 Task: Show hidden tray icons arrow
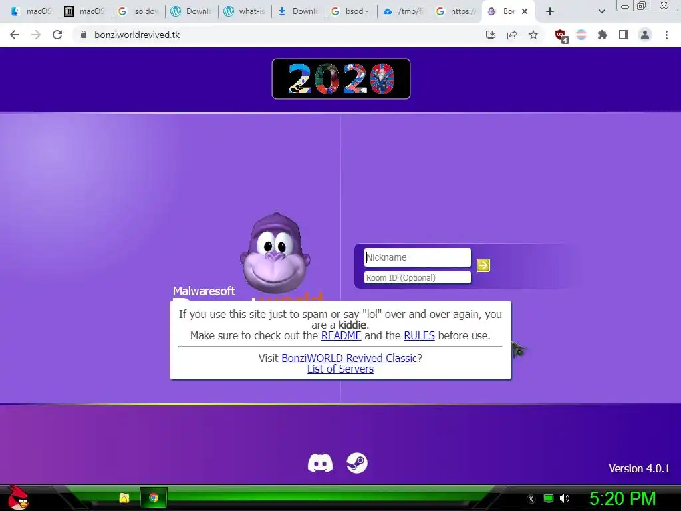click(x=531, y=499)
